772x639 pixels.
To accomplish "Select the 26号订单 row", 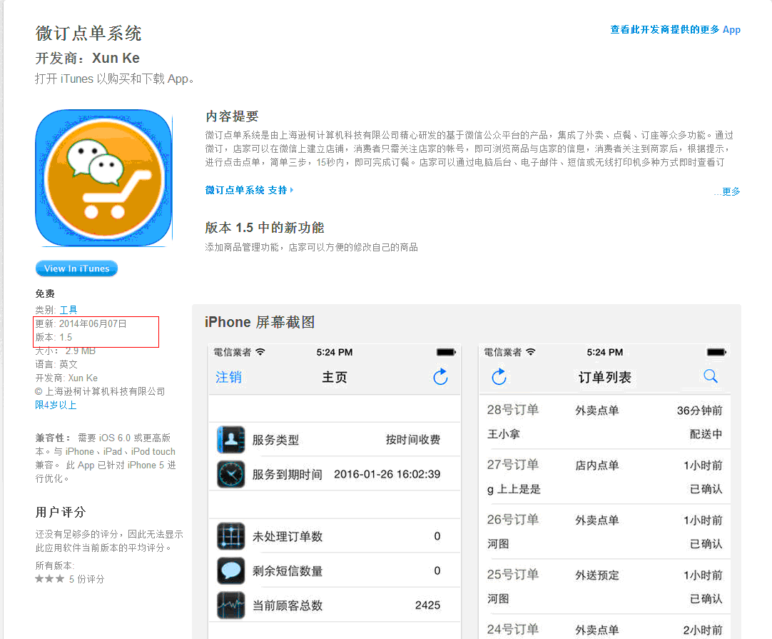I will click(604, 532).
